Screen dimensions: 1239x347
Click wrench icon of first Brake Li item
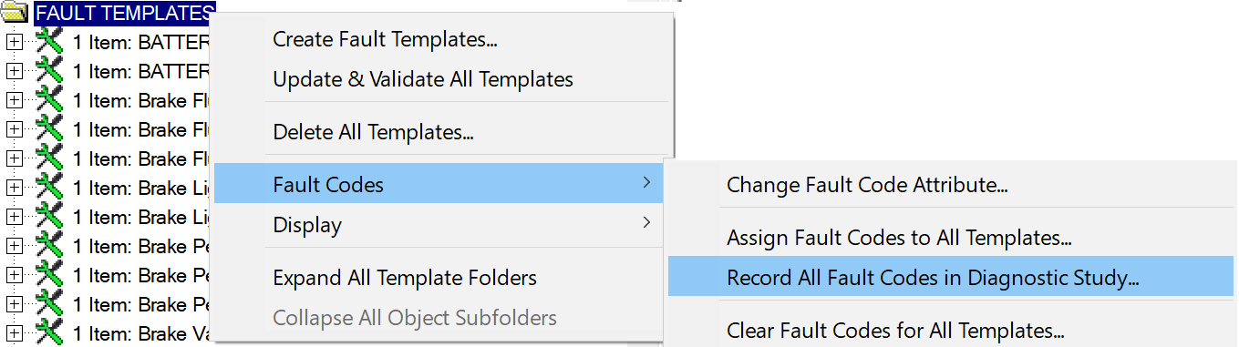pyautogui.click(x=49, y=187)
